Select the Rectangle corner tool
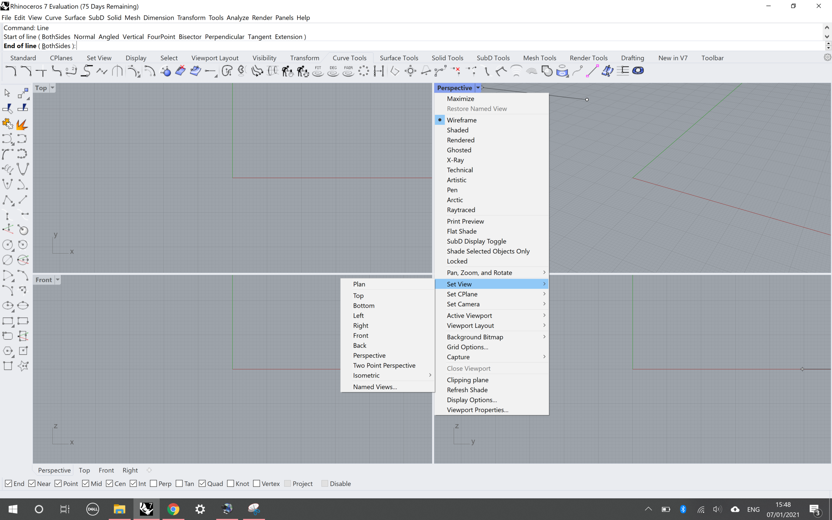 tap(7, 321)
